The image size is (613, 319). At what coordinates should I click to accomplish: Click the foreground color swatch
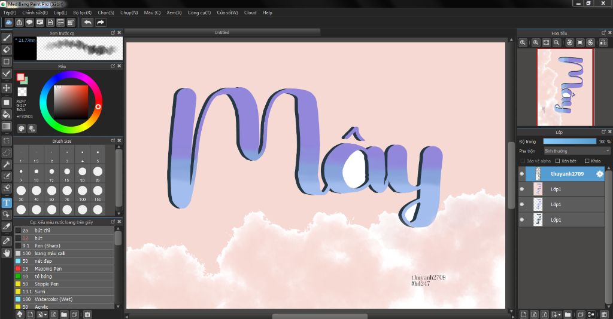coord(20,77)
